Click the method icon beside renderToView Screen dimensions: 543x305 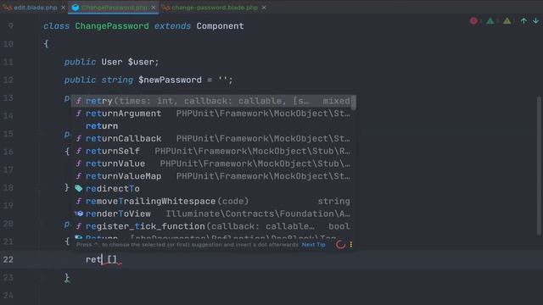(x=79, y=213)
